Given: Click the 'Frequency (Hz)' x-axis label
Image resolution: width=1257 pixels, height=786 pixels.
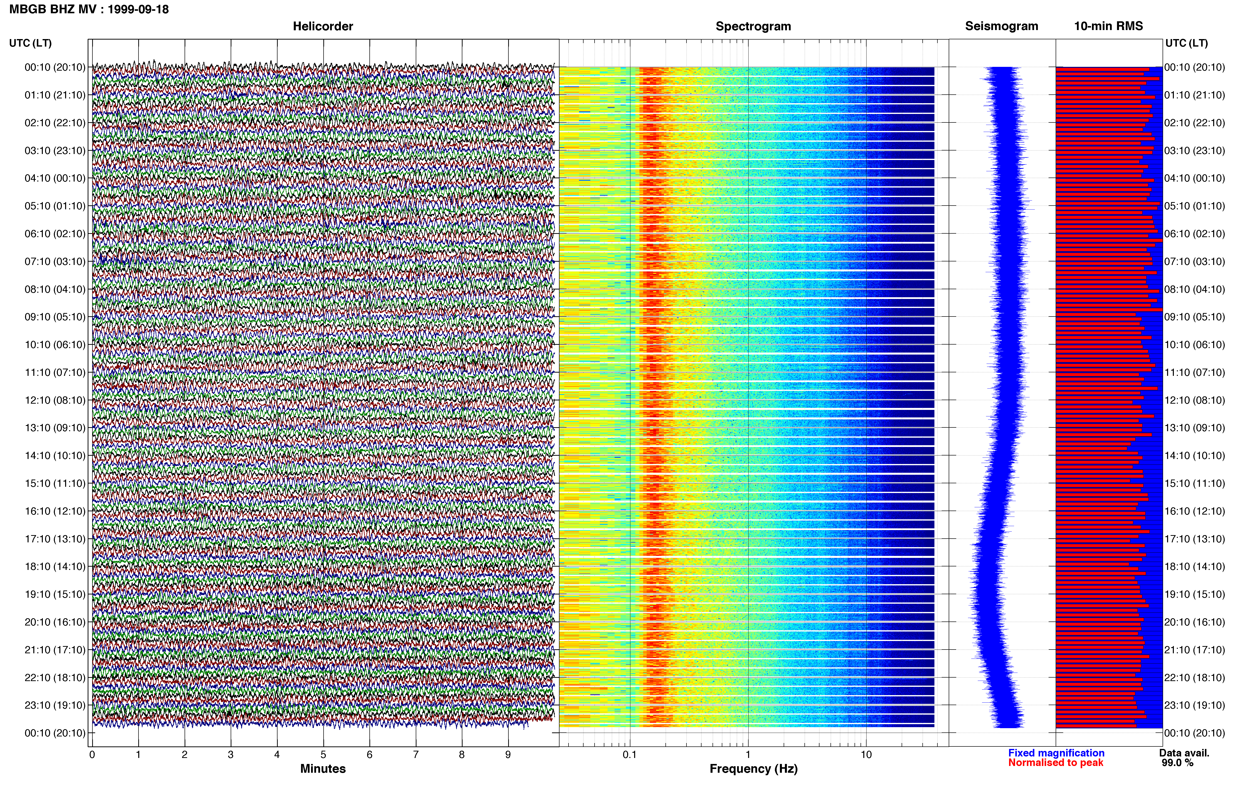Looking at the screenshot, I should [753, 769].
